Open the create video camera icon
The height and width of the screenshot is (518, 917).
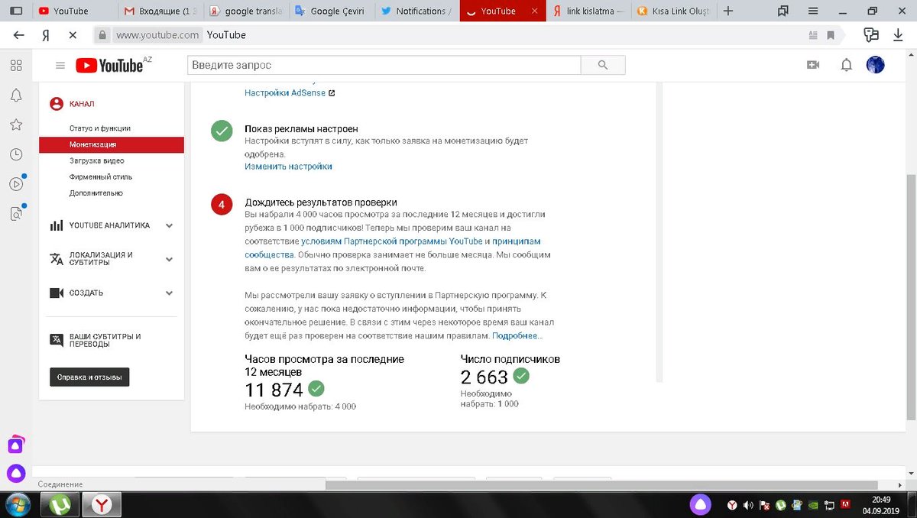coord(813,65)
